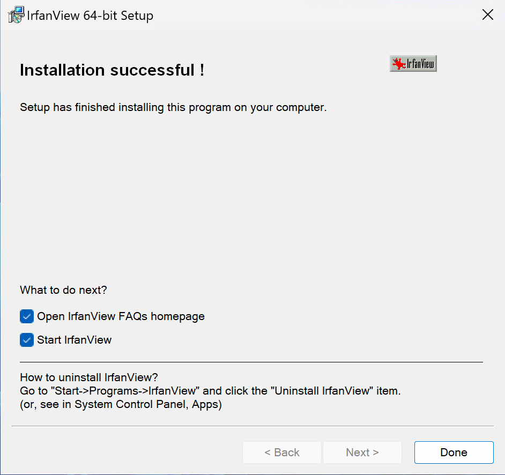505x475 pixels.
Task: Uncheck Open IrfanView FAQs homepage
Action: point(27,316)
